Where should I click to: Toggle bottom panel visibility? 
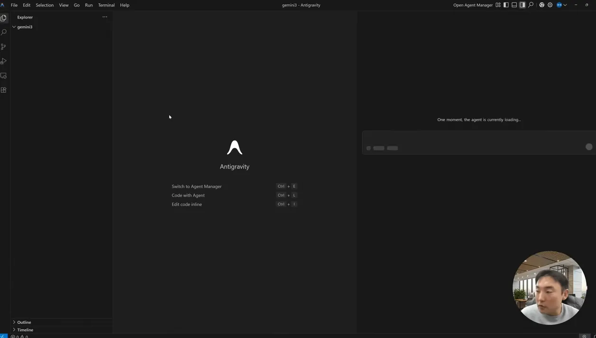tap(514, 5)
